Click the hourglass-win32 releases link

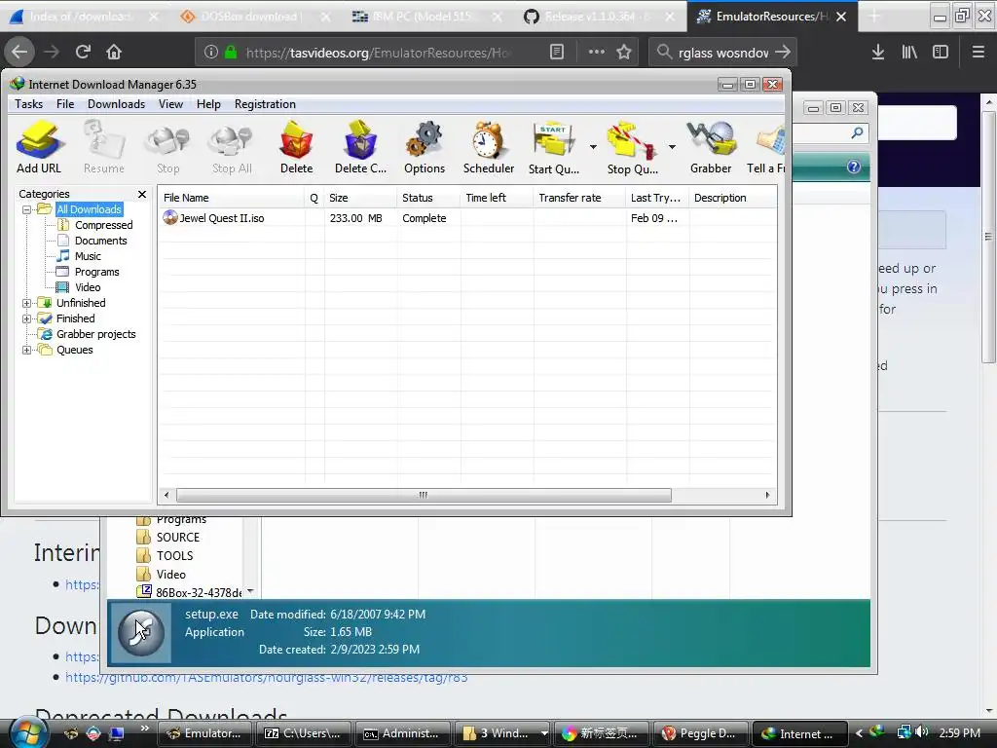[267, 678]
